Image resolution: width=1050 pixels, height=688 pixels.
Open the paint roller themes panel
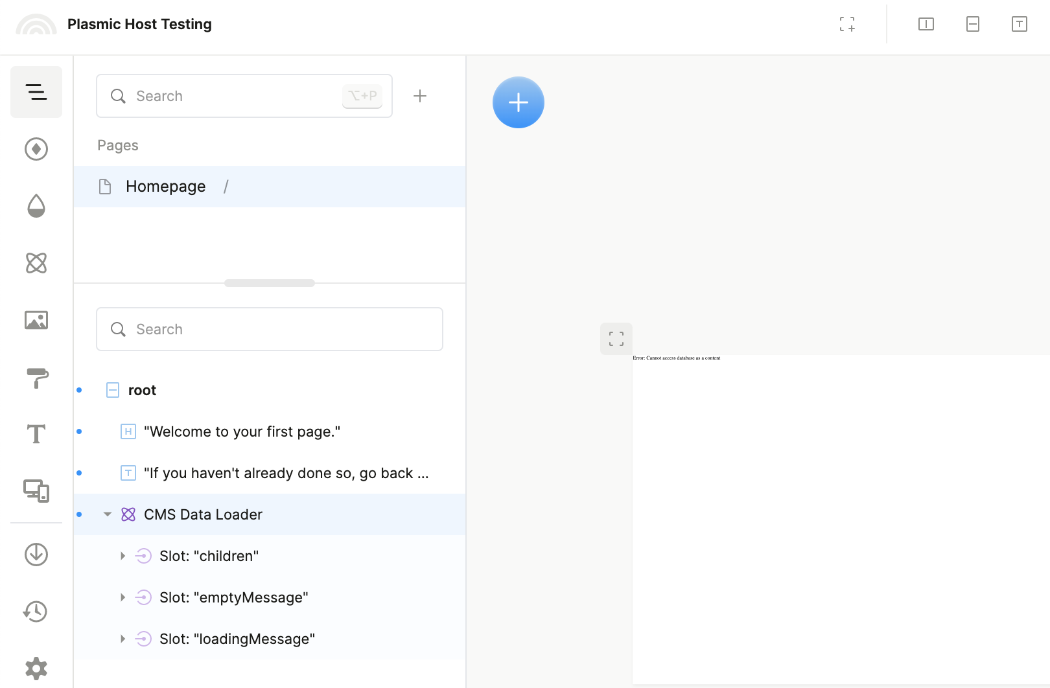[36, 378]
